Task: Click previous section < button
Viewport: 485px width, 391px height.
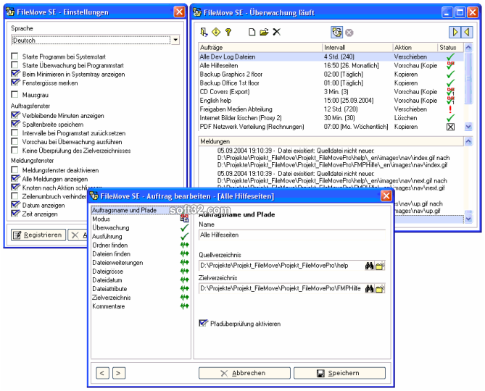Action: tap(102, 373)
